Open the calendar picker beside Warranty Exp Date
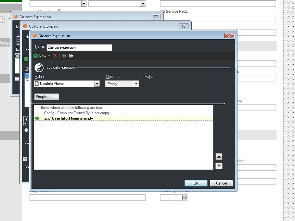 [184, 197]
